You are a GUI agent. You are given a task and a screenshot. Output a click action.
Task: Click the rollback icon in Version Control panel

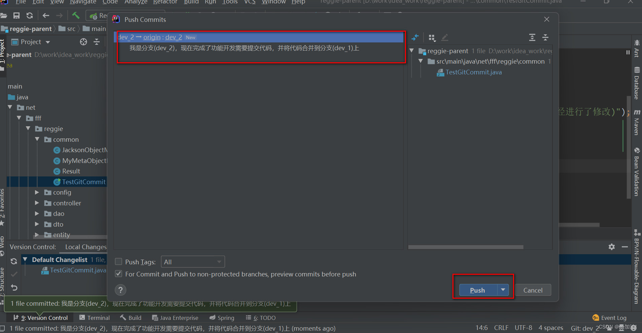point(14,287)
